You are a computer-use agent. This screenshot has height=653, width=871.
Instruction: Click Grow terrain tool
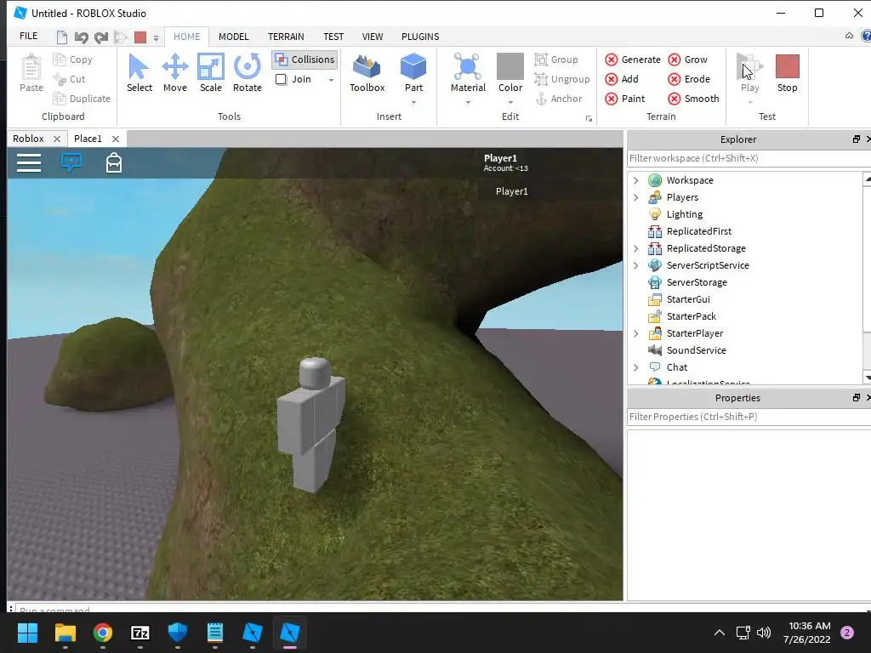[x=687, y=60]
